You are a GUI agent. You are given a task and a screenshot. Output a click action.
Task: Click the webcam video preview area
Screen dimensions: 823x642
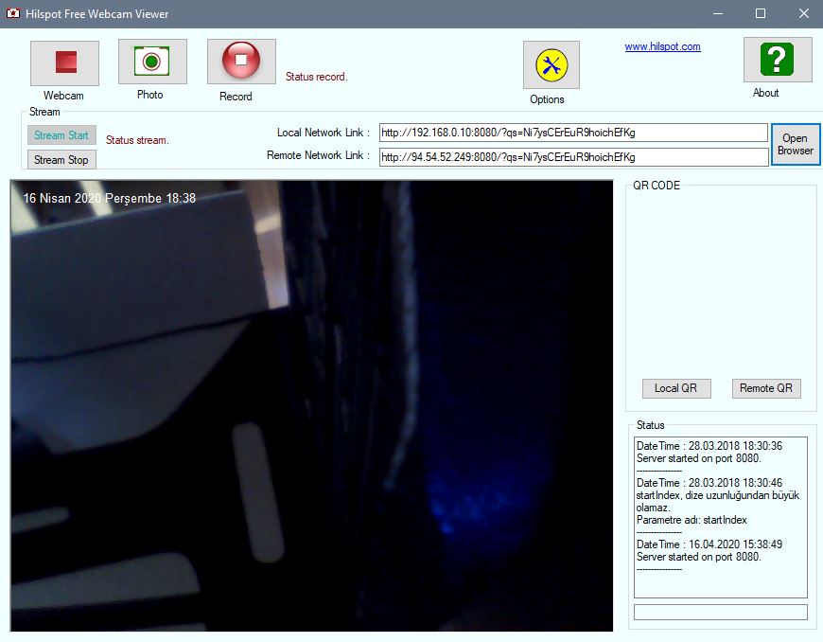click(311, 405)
